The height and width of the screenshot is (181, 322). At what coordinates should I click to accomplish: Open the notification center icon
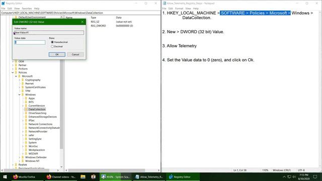[315, 176]
